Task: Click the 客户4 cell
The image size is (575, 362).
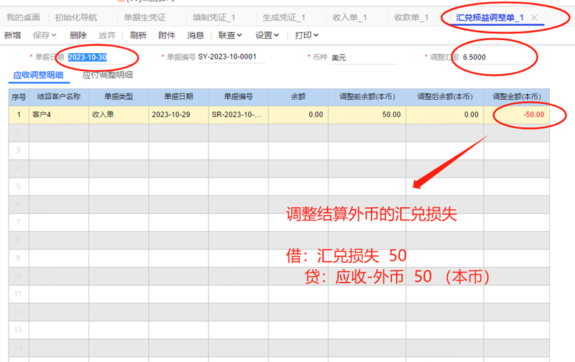Action: [59, 115]
